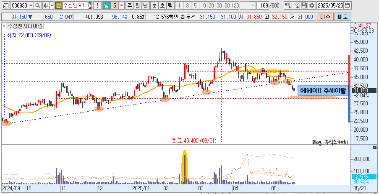This screenshot has height=194, width=379.
Task: Click the 98.14% value
Action: coord(120,17)
